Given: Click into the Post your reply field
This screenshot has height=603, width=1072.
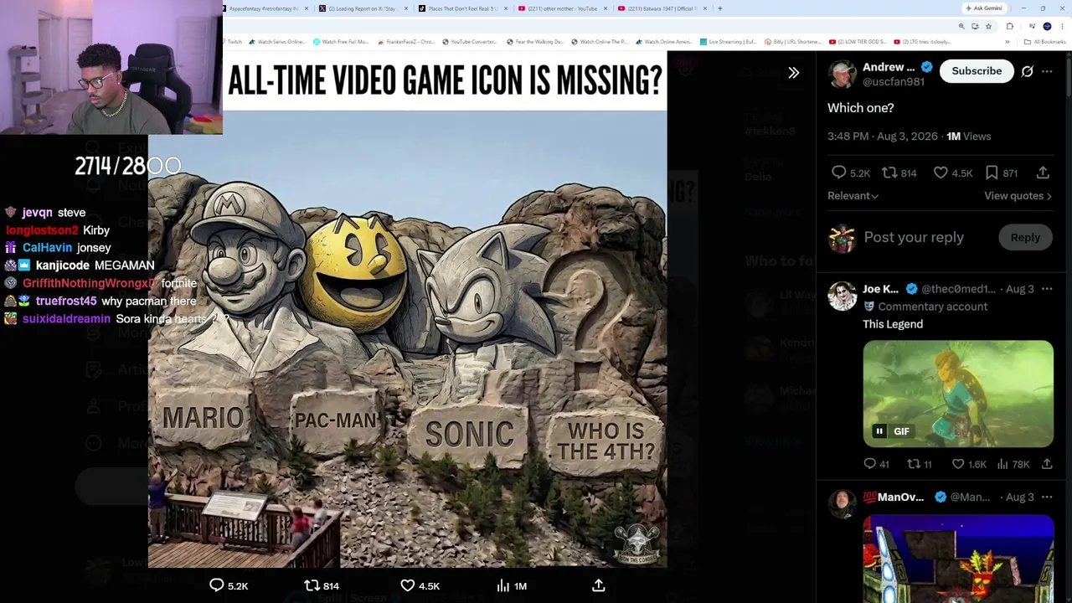Looking at the screenshot, I should 914,238.
